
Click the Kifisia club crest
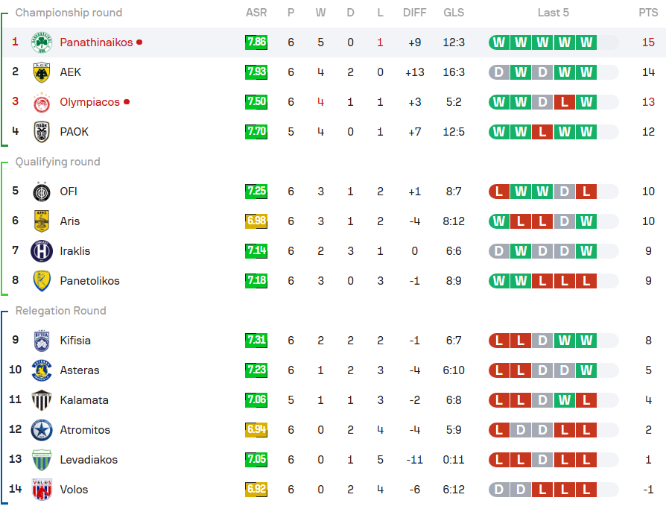pyautogui.click(x=42, y=341)
